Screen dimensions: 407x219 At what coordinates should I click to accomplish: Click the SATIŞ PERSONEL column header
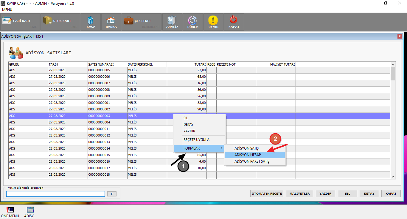[147, 64]
